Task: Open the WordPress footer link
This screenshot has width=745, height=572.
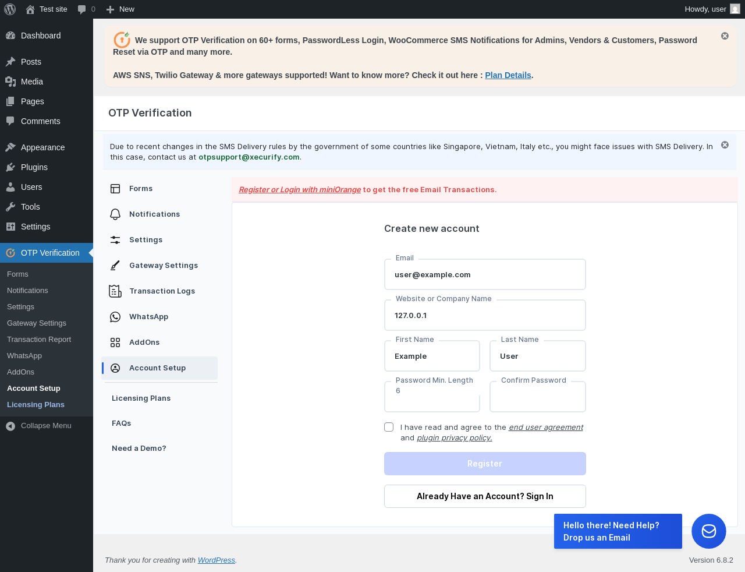Action: pos(217,560)
